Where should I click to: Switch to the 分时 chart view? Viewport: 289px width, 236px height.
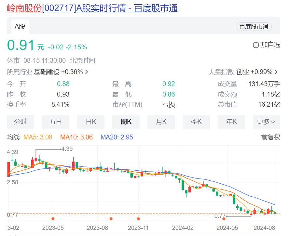(x=21, y=122)
